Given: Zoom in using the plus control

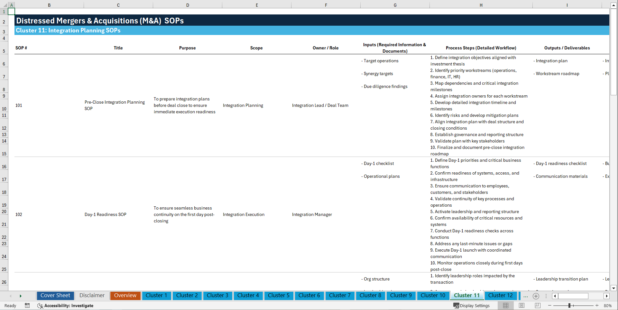Looking at the screenshot, I should point(597,306).
